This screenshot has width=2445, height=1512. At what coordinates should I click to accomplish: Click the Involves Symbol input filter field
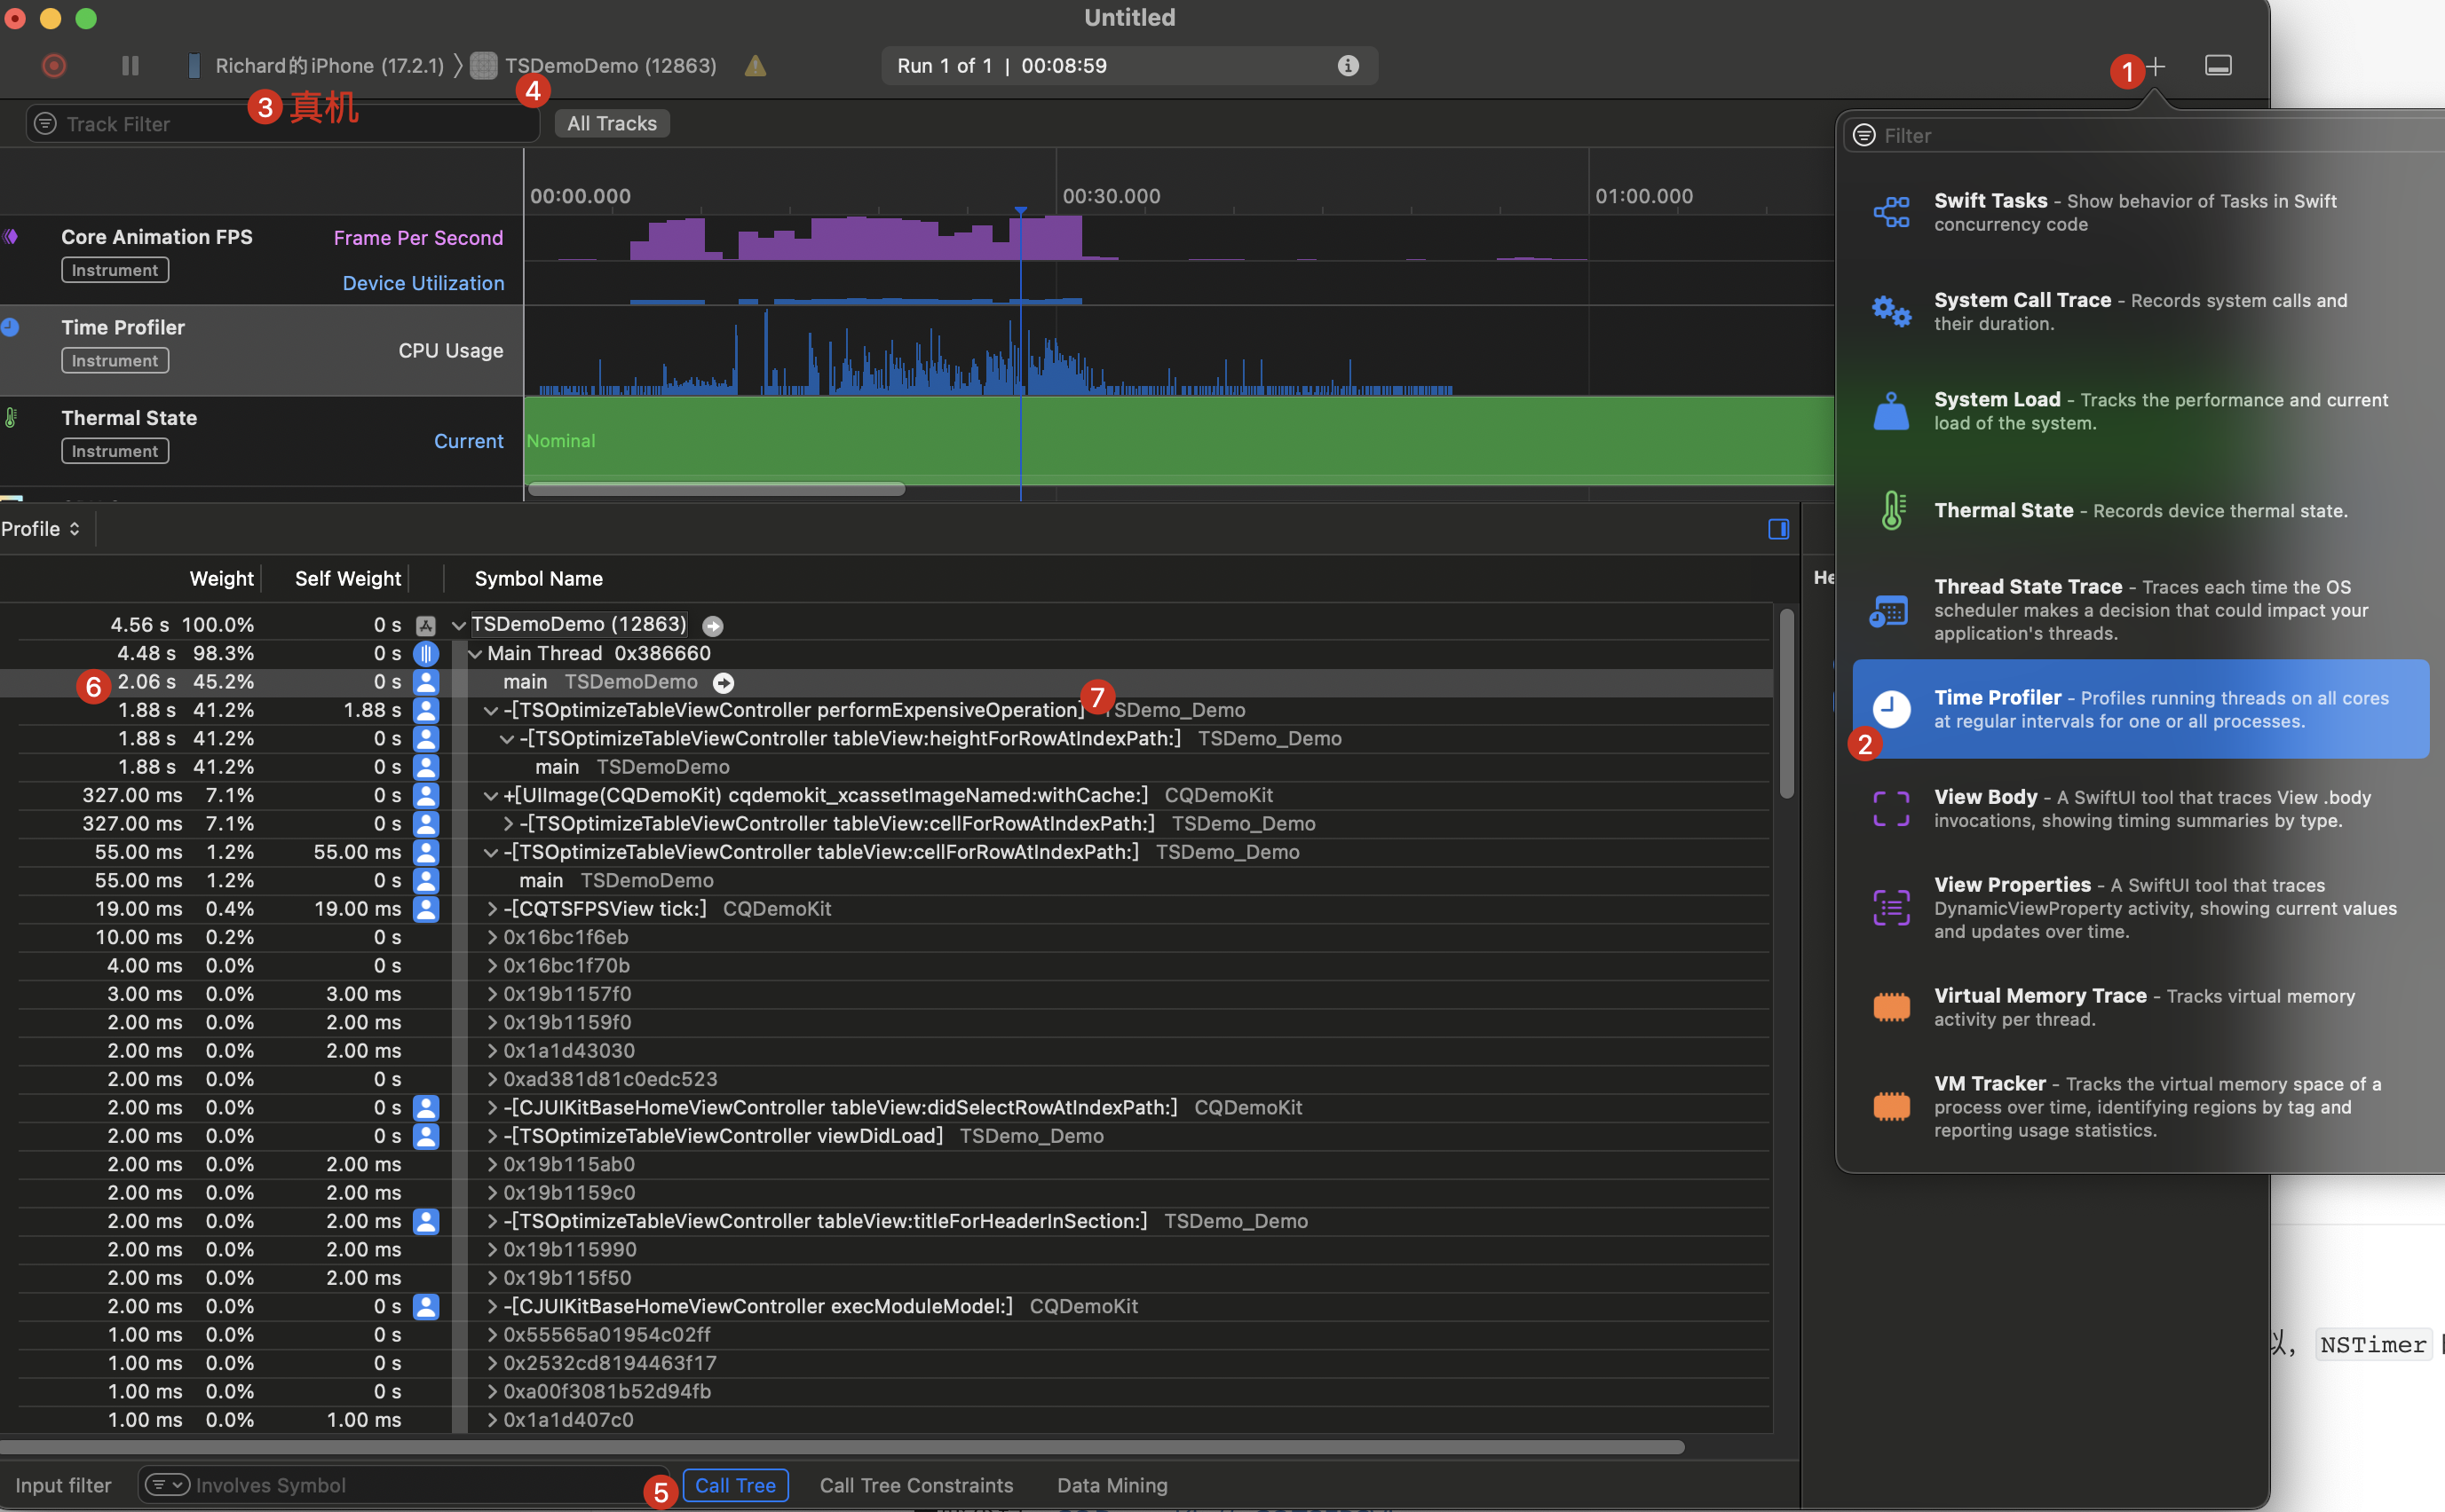point(404,1485)
